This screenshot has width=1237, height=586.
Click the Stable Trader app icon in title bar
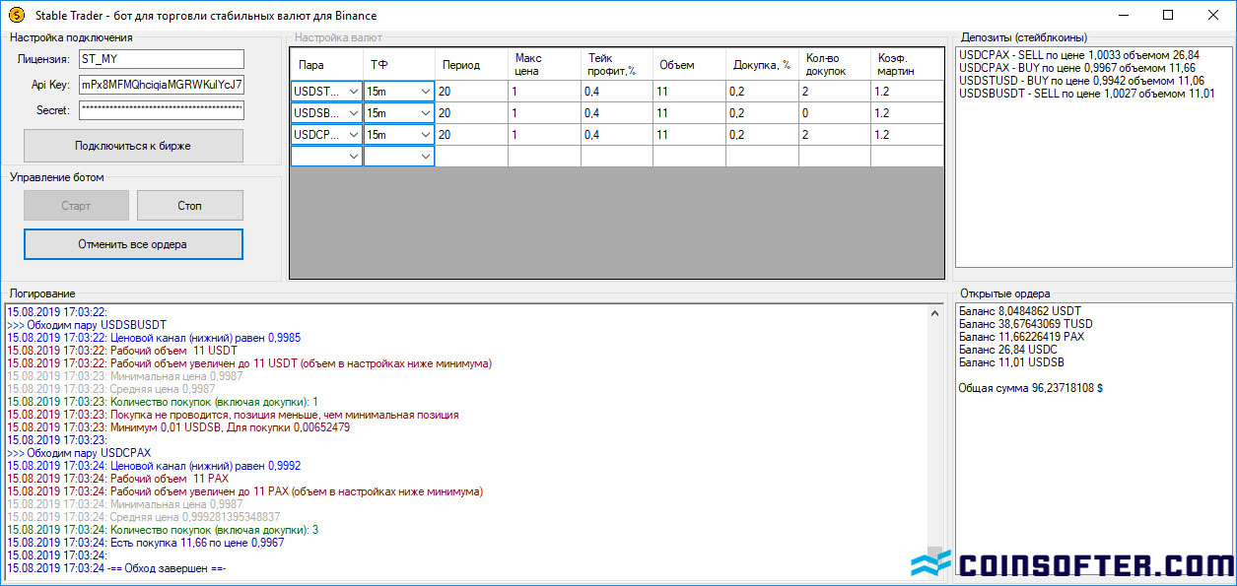[x=16, y=15]
